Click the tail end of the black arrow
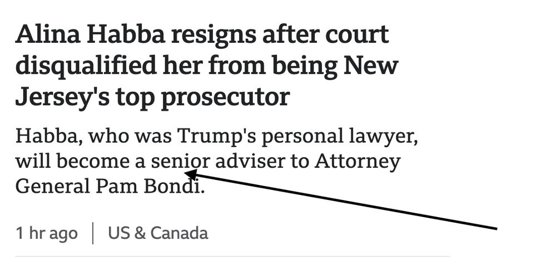Screen dimensions: 556x266 pyautogui.click(x=496, y=229)
